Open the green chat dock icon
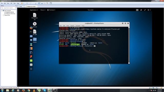 (x=31, y=61)
